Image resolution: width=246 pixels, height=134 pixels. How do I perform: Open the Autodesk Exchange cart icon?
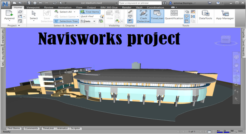pos(210,3)
